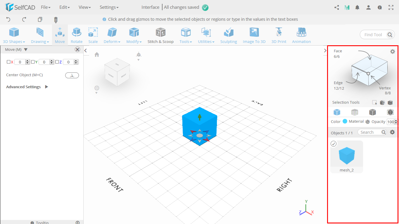399x224 pixels.
Task: Open the Edit menu
Action: (64, 7)
